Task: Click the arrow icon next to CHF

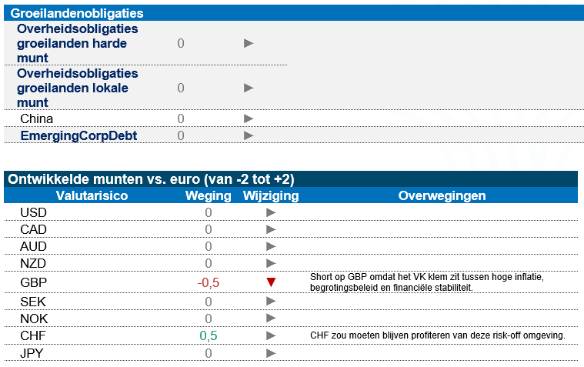Action: pyautogui.click(x=270, y=335)
